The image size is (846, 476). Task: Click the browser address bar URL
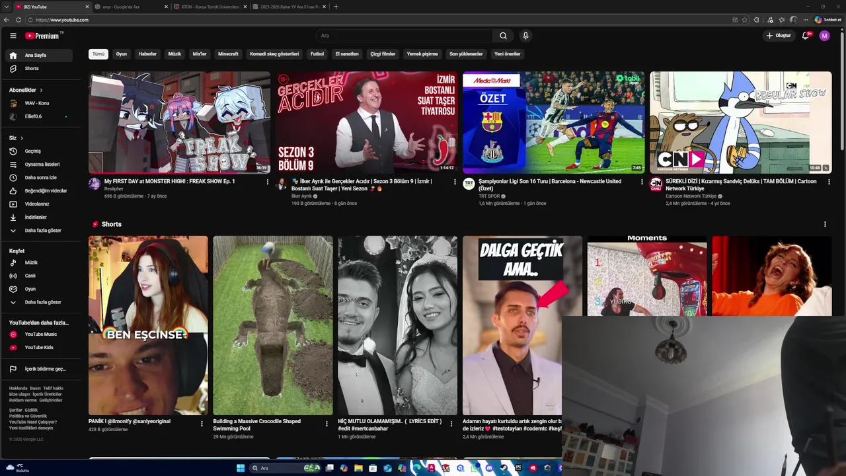(x=62, y=20)
